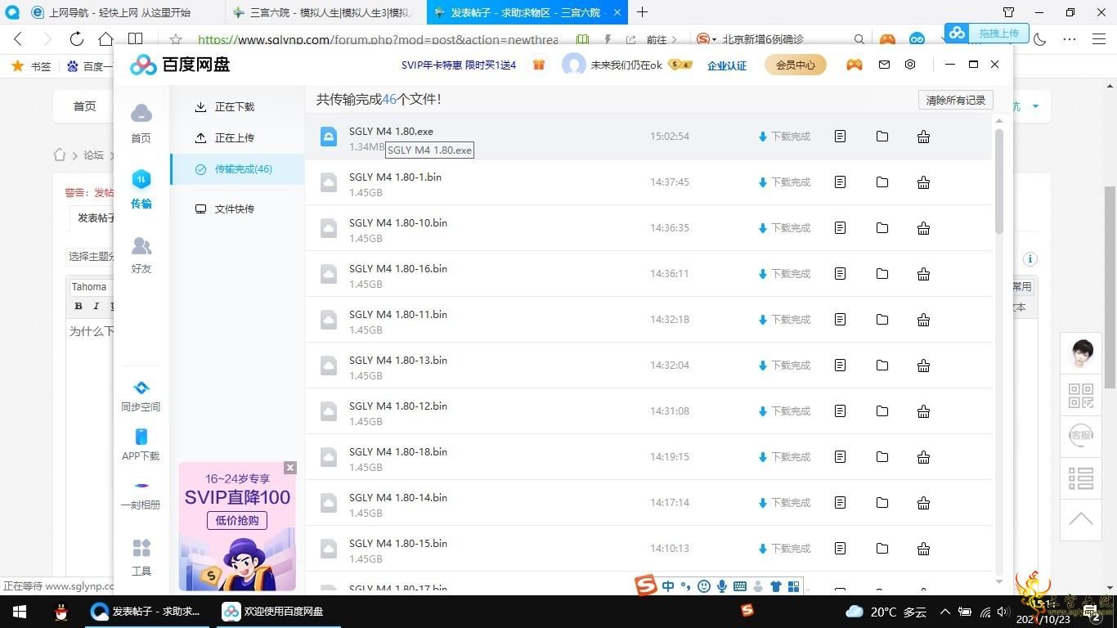Open the user avatar profile
The width and height of the screenshot is (1117, 628).
coord(574,65)
